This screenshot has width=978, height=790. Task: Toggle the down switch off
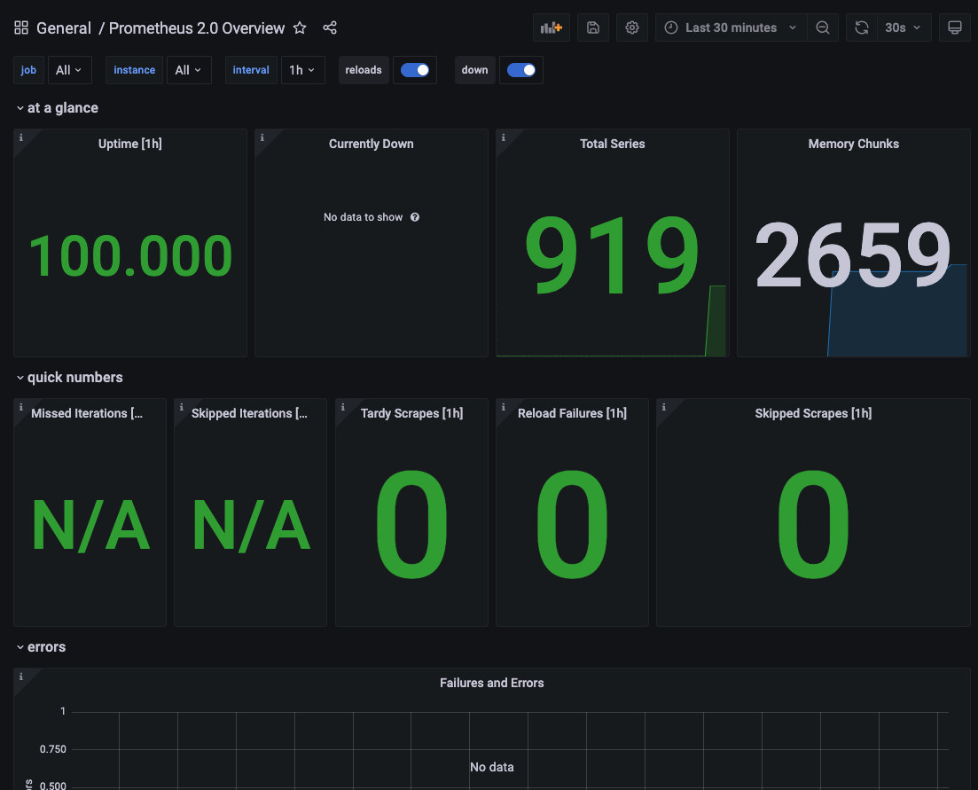pos(521,70)
